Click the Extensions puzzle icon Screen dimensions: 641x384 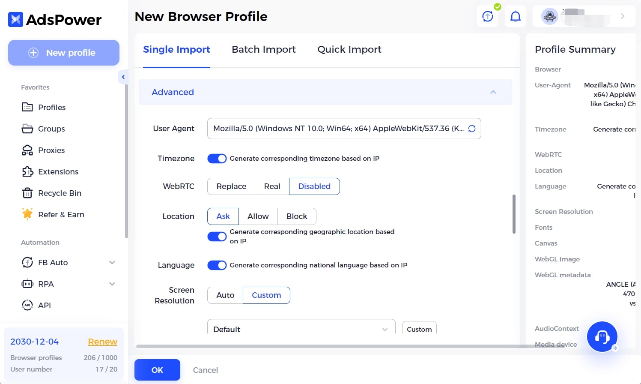coord(27,171)
